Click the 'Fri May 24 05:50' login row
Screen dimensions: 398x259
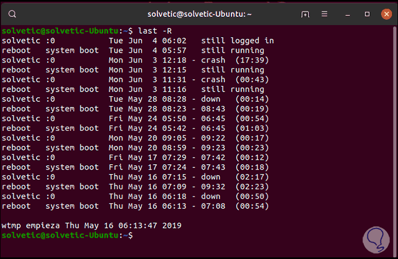(135, 118)
